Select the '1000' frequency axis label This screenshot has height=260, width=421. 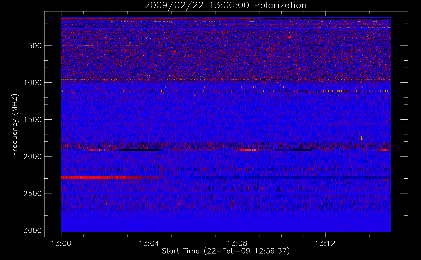pos(33,83)
